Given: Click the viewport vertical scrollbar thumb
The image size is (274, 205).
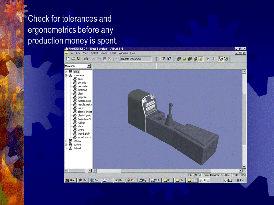Looking at the screenshot, I should (244, 119).
